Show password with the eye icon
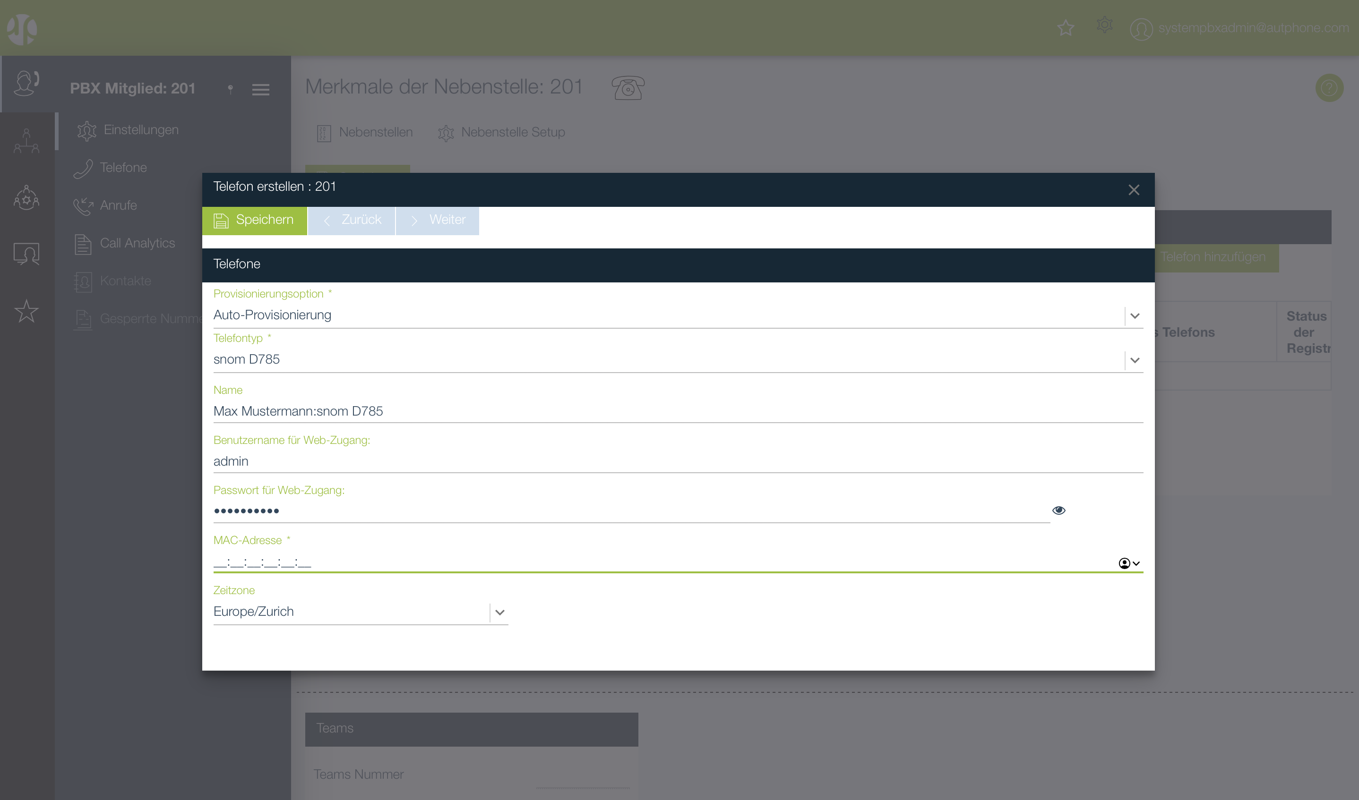Screen dimensions: 1359x800 1058,511
